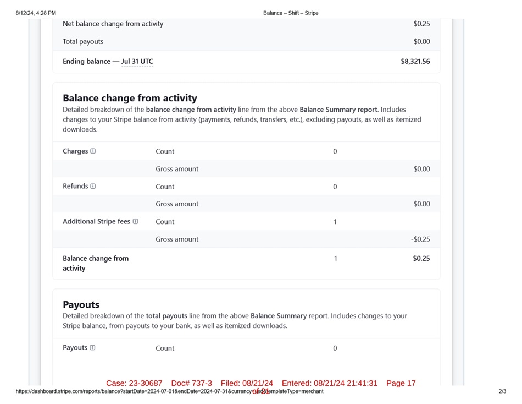Screen dimensions: 522x404
Task: Click the red Case: 23-30687 stamp text
Action: [x=134, y=383]
